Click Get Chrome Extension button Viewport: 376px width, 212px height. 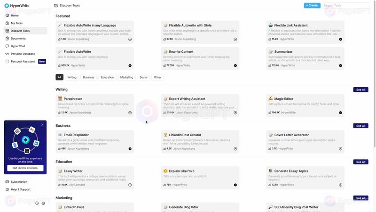point(25,168)
